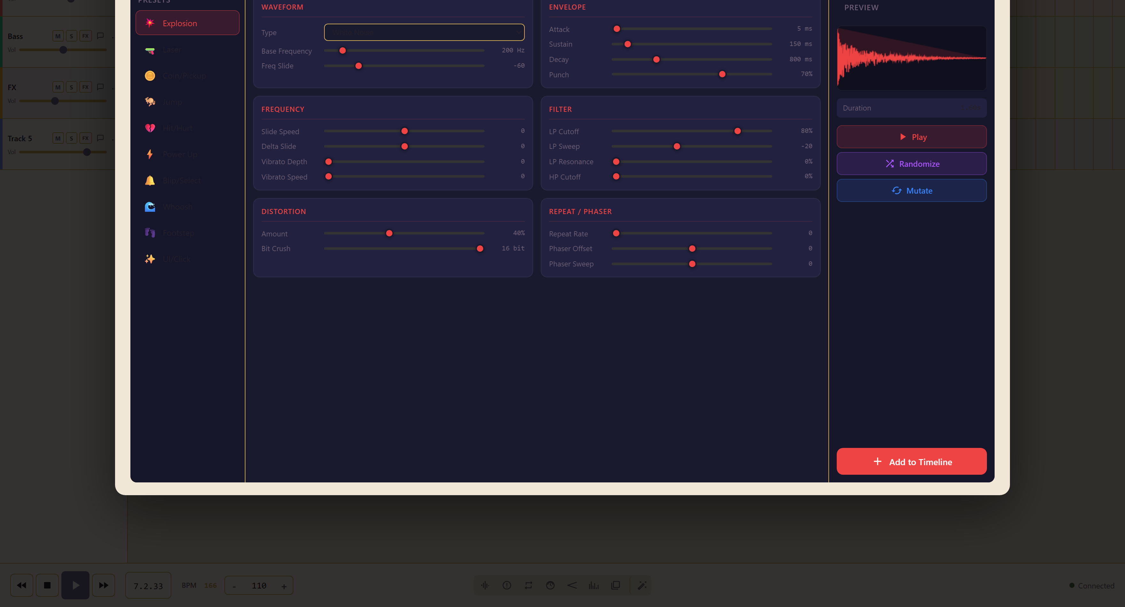
Task: Click the Attack envelope slider
Action: tap(692, 29)
